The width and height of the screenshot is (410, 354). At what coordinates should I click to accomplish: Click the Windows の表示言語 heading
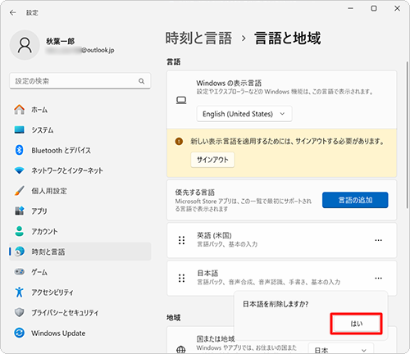(229, 83)
